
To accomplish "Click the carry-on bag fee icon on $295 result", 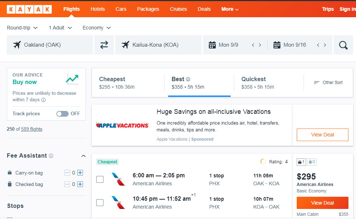I will (301, 162).
